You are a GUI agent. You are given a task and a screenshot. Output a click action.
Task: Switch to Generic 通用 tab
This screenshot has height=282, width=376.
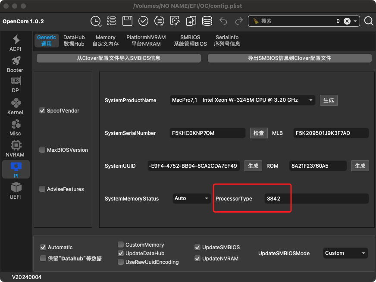pyautogui.click(x=47, y=41)
